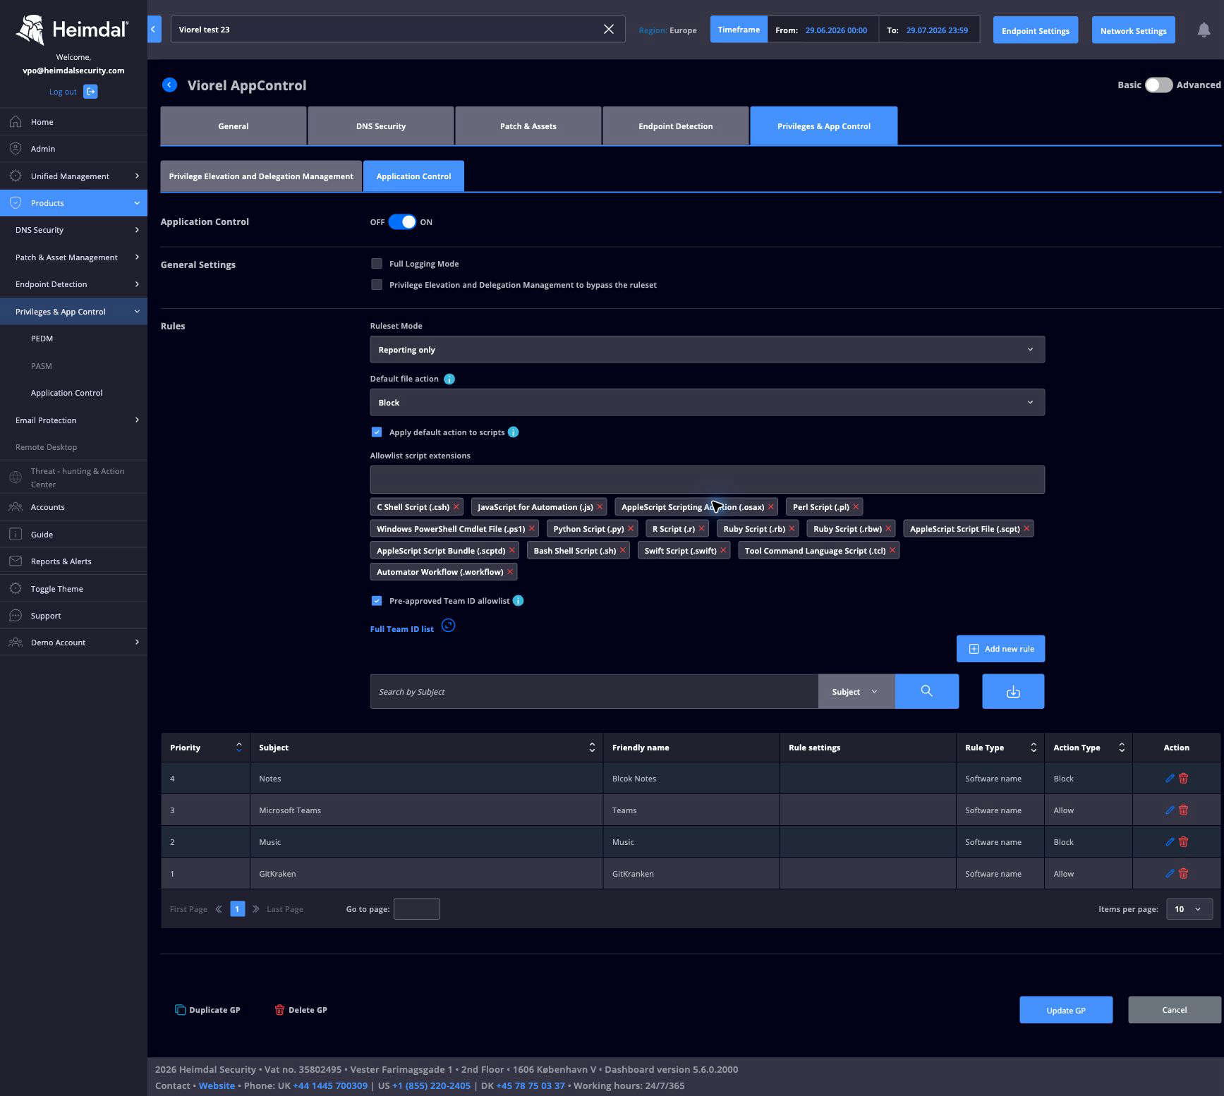The image size is (1224, 1096).
Task: Check PEDM bypass the ruleset option
Action: [x=377, y=285]
